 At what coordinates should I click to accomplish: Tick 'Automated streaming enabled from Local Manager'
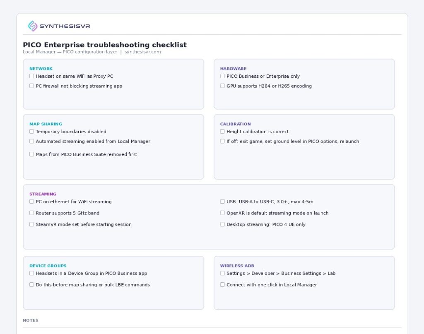[x=31, y=142]
